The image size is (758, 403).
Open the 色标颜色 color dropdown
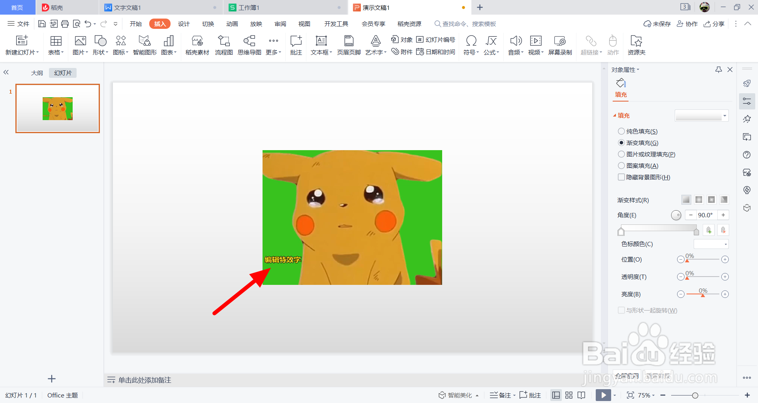[711, 244]
